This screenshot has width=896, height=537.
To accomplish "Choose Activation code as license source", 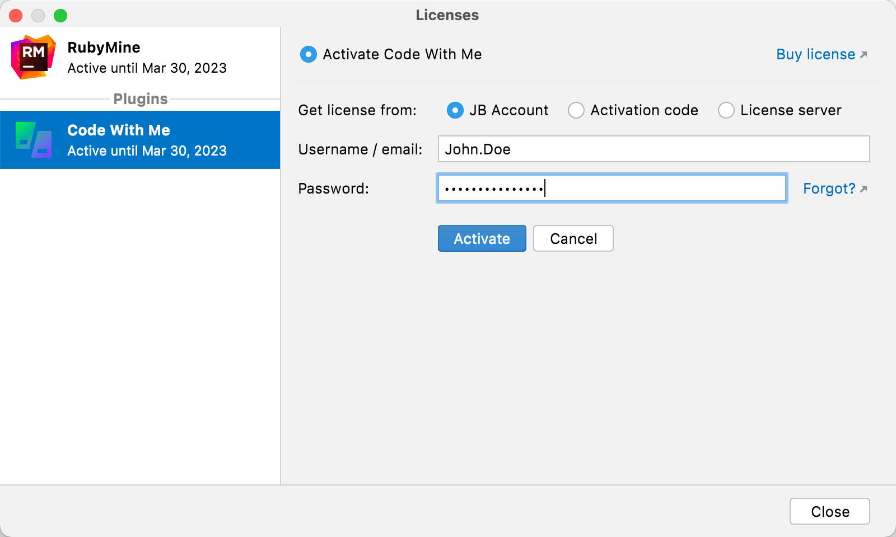I will pyautogui.click(x=576, y=110).
